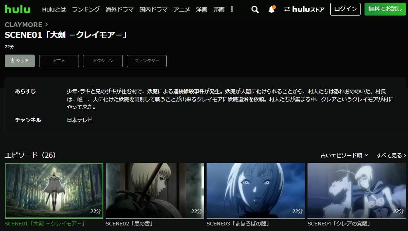408x231 pixels.
Task: Select the ファンタジー genre tag
Action: [146, 61]
